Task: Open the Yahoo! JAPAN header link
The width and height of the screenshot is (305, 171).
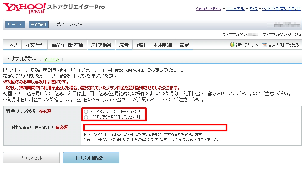Action: tap(208, 9)
